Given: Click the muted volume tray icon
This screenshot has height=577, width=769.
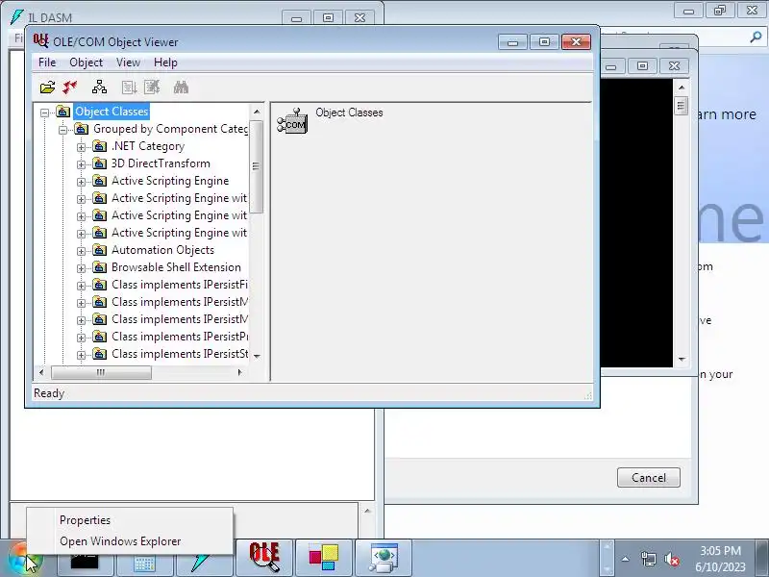Looking at the screenshot, I should point(671,559).
